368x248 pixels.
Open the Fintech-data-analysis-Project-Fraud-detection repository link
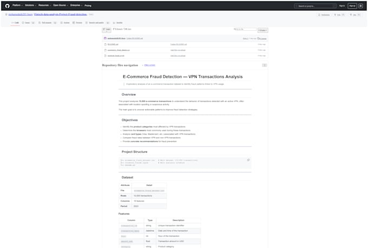pos(61,15)
